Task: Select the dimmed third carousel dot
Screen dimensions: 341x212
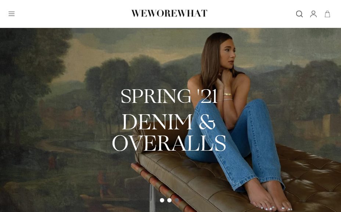Action: point(177,200)
